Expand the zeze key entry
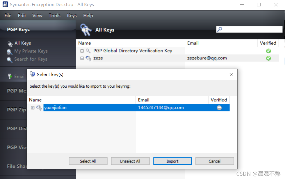285x179 pixels. point(82,58)
